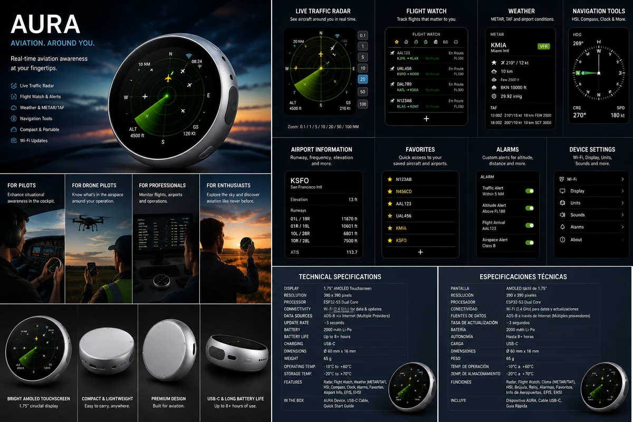Select the highlighted 20 NM radar zoom option
633x422 pixels.
pyautogui.click(x=362, y=80)
